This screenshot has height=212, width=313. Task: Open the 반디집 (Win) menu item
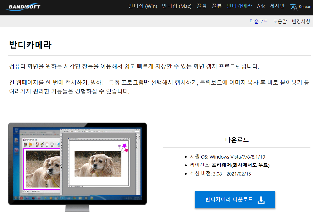tap(143, 6)
